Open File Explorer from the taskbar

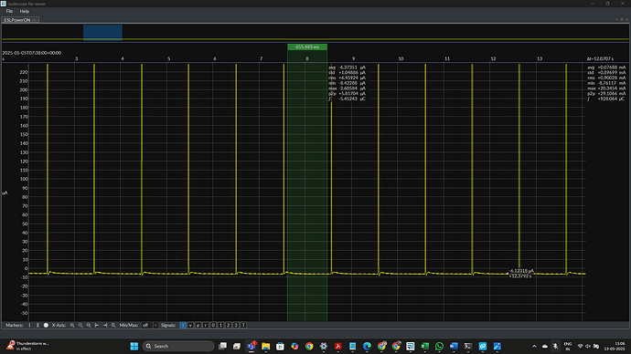265,346
